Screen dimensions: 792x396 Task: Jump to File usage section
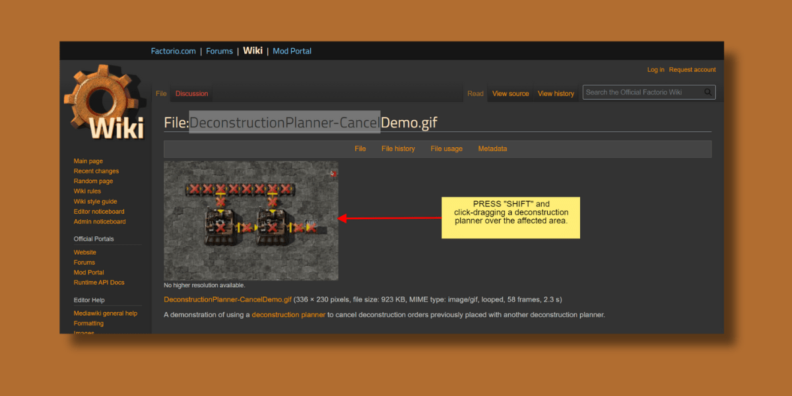pos(446,149)
